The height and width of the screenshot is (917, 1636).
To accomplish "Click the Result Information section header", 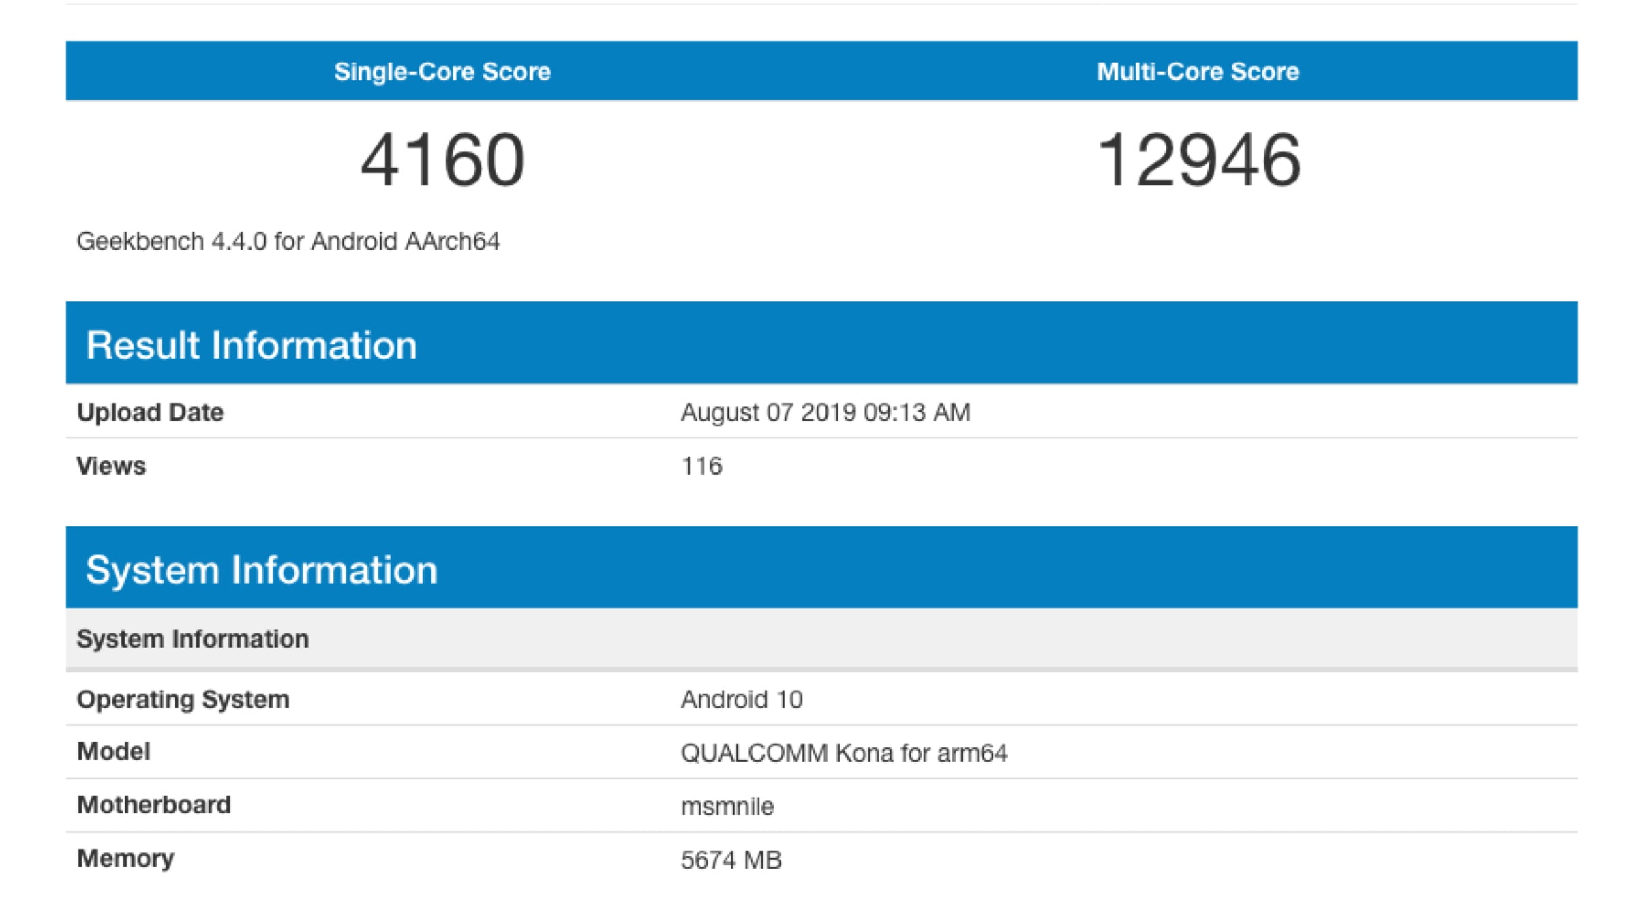I will coord(252,346).
